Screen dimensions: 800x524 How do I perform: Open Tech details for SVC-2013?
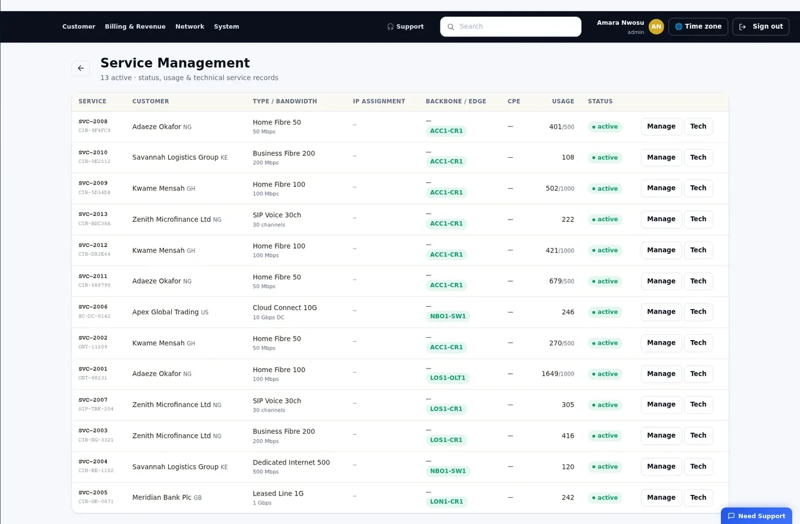(x=698, y=219)
